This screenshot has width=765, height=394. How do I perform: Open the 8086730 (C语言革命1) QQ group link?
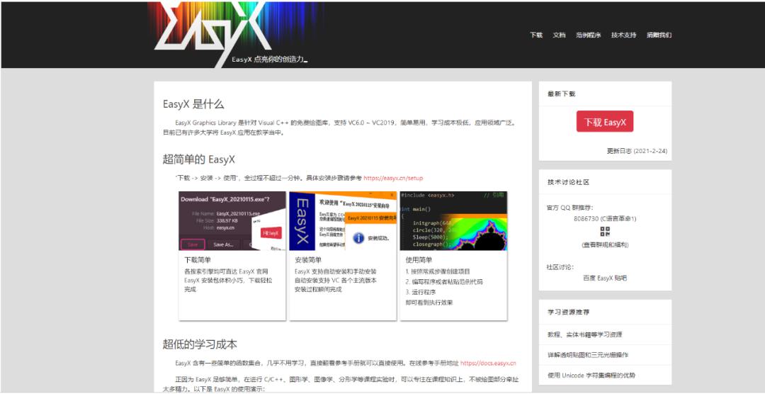605,218
